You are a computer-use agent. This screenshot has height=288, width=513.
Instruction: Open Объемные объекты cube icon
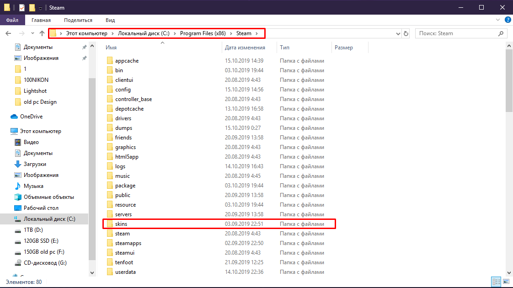click(x=18, y=197)
